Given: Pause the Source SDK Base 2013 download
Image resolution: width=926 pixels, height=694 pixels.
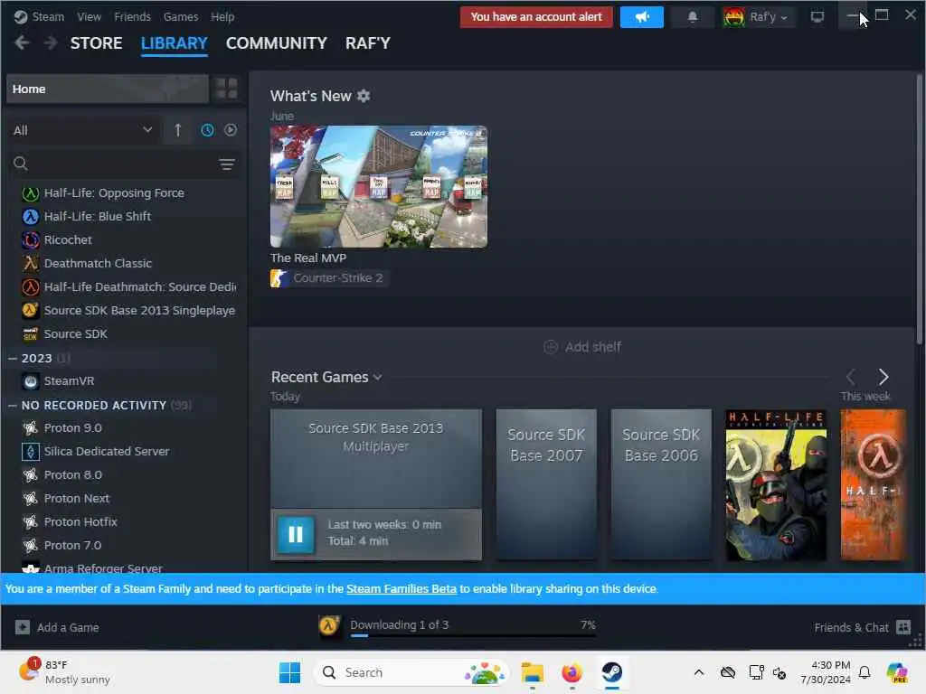Looking at the screenshot, I should pyautogui.click(x=296, y=533).
